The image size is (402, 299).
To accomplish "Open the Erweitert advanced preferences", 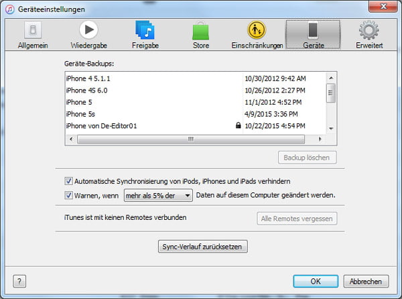I will pyautogui.click(x=369, y=35).
